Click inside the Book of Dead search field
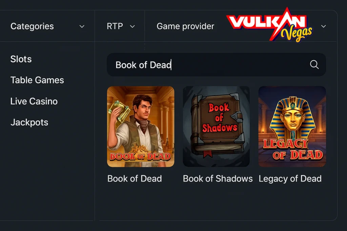This screenshot has height=231, width=347. pyautogui.click(x=216, y=65)
